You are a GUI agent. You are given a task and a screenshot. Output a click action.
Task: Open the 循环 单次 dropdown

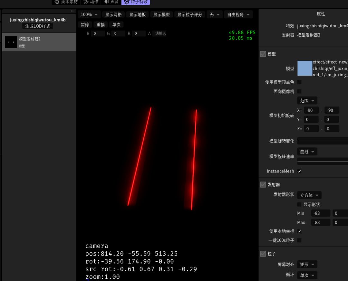[307, 275]
